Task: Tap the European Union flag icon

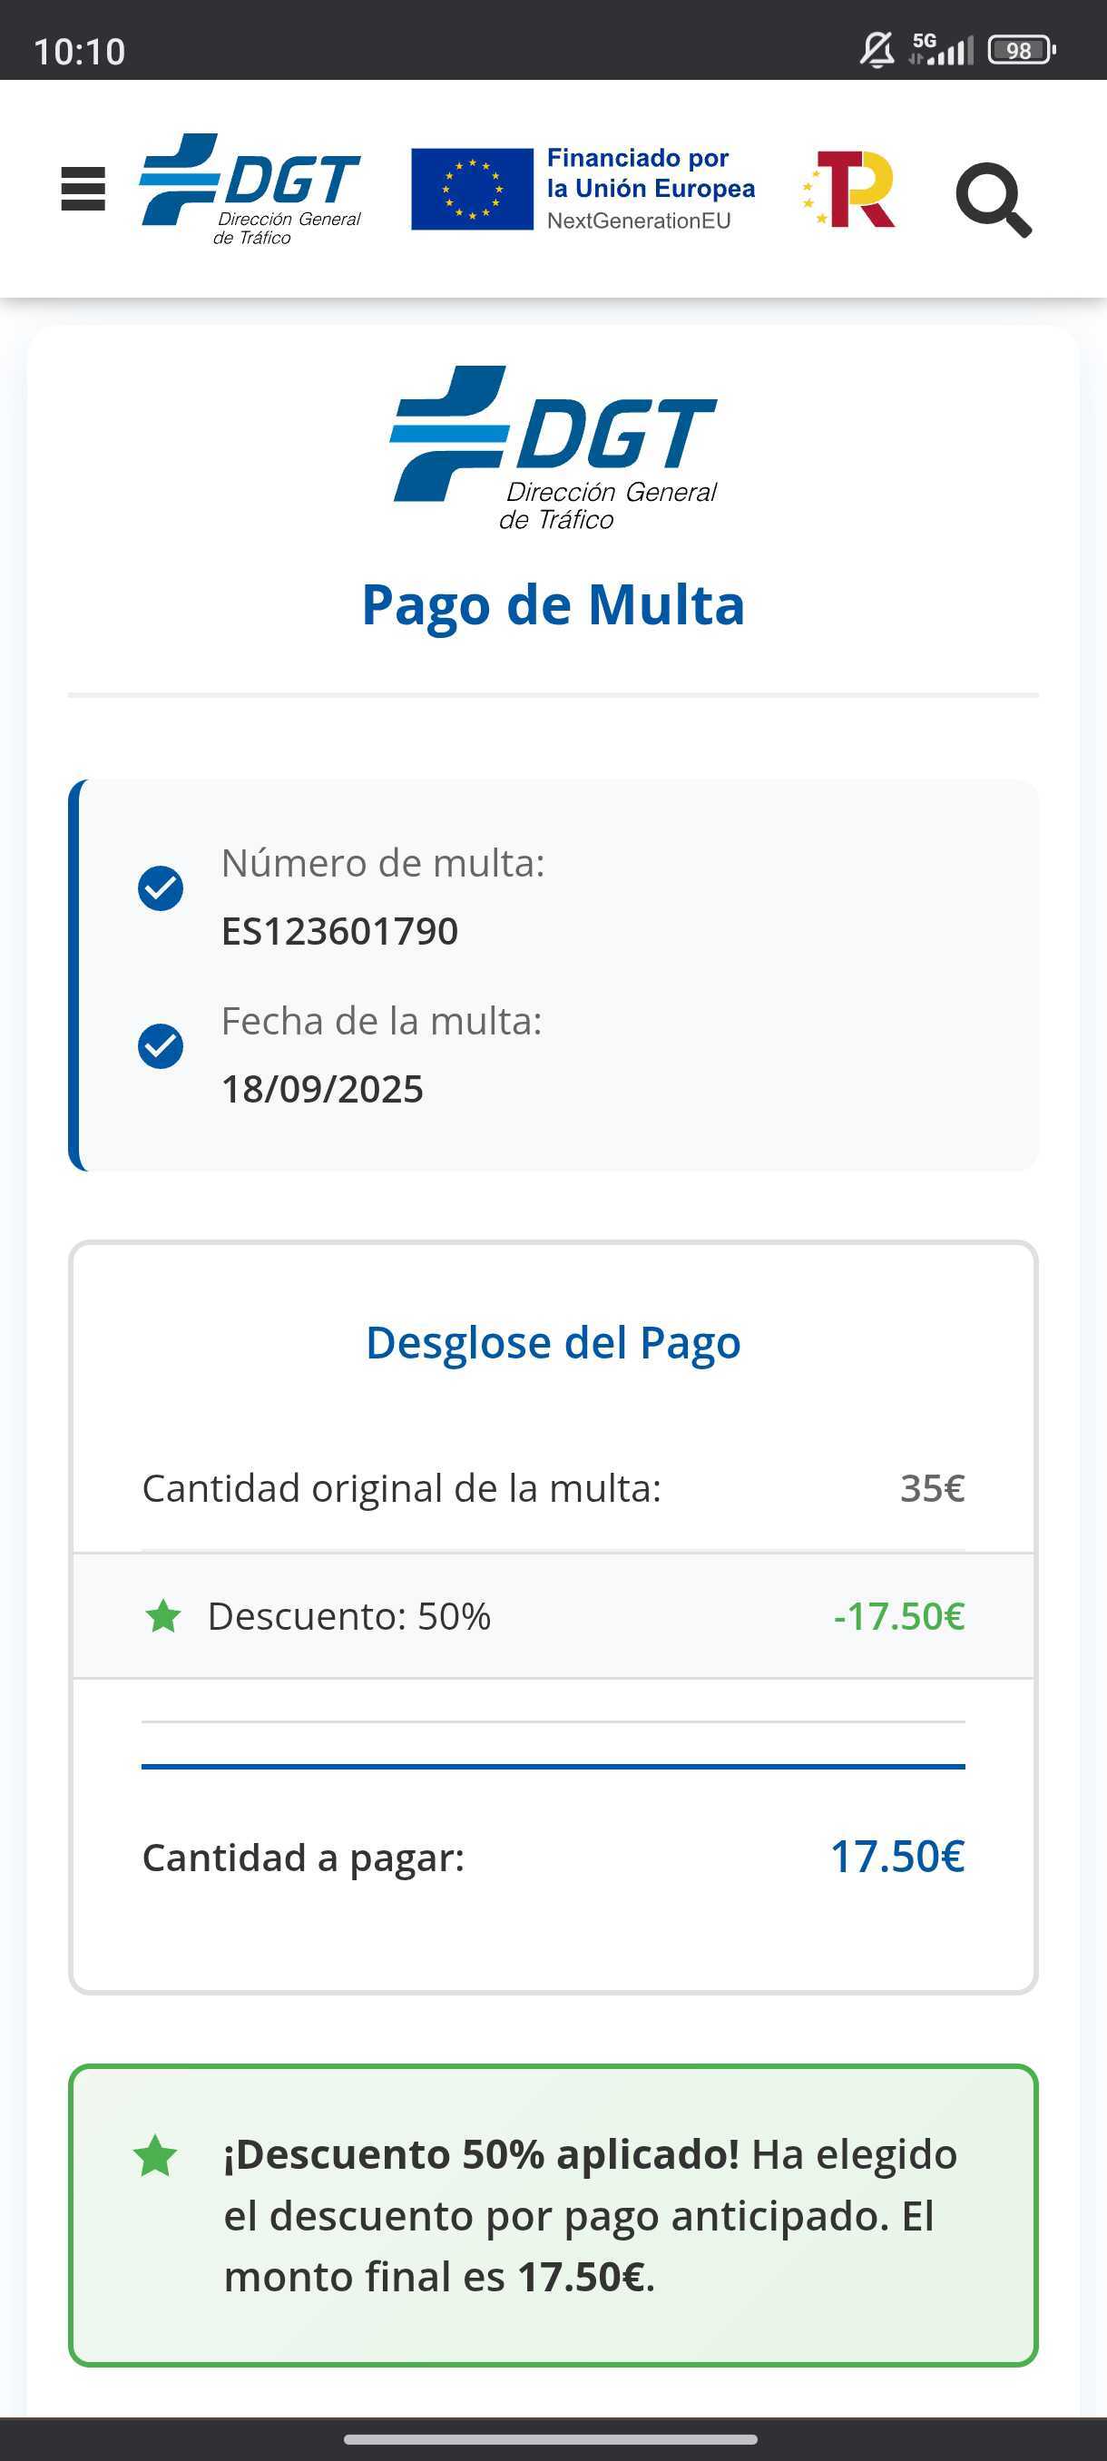Action: pyautogui.click(x=472, y=189)
